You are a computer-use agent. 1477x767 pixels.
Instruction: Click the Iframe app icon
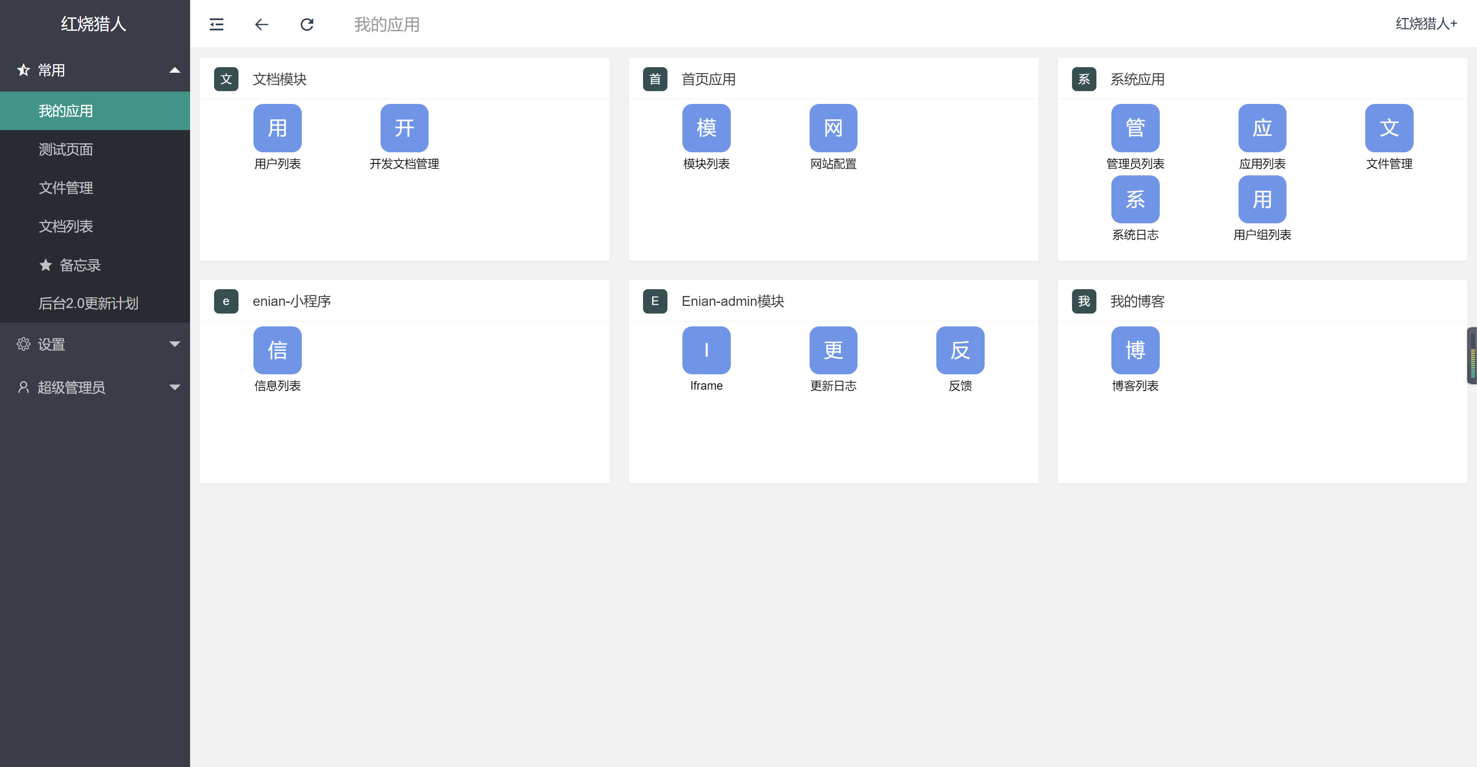[x=706, y=350]
